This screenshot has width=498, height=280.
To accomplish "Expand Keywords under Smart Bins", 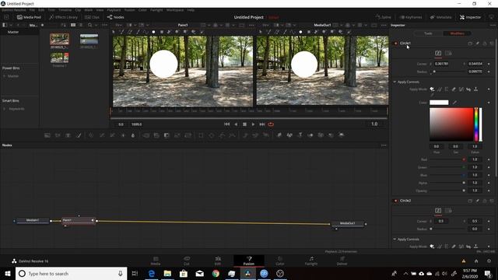I will (5, 109).
